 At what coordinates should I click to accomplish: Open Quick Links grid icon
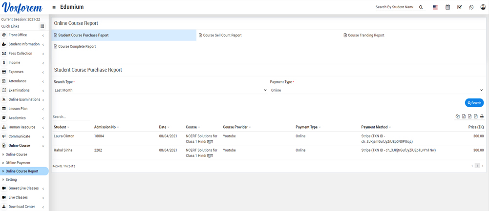[43, 26]
